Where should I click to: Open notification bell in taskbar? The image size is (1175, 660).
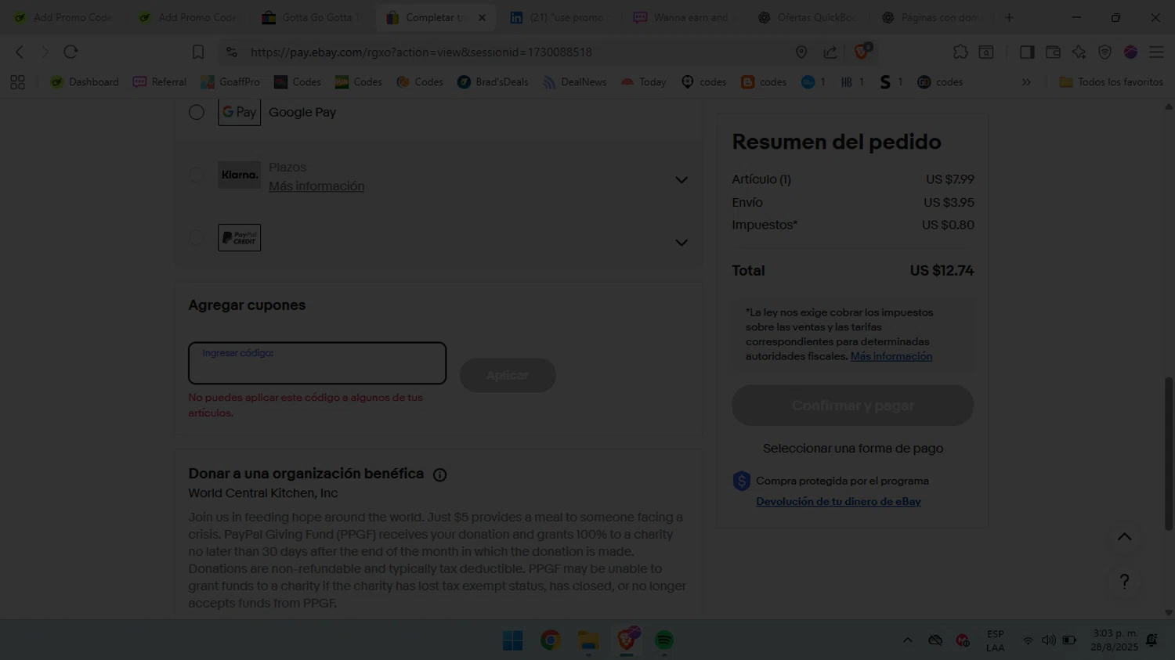pyautogui.click(x=1151, y=640)
